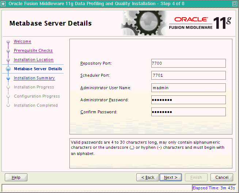Go back to the previous step

pos(148,177)
